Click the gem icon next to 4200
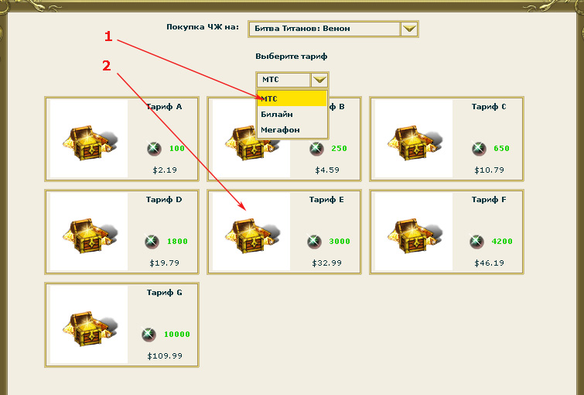The height and width of the screenshot is (395, 584). pyautogui.click(x=478, y=242)
